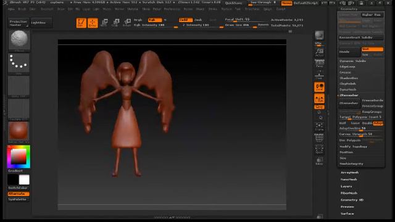Click the Menus toggle button

pos(286,3)
